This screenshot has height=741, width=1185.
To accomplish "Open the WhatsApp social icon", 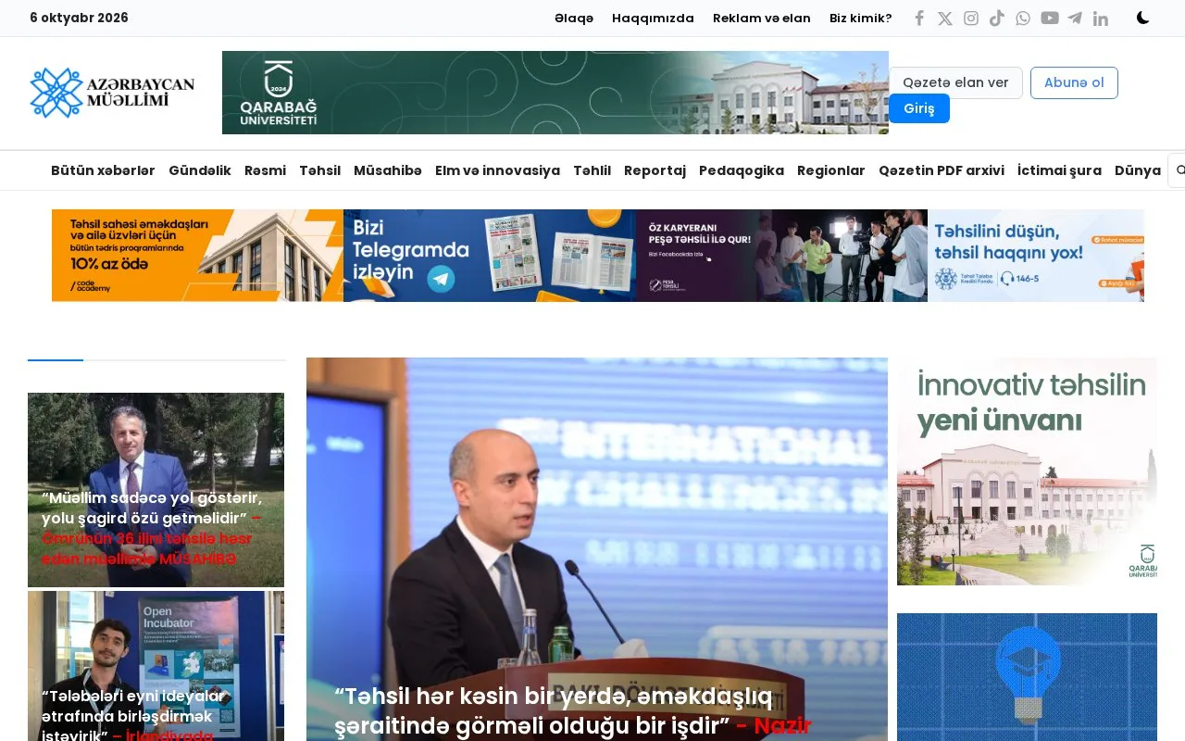I will point(1023,19).
